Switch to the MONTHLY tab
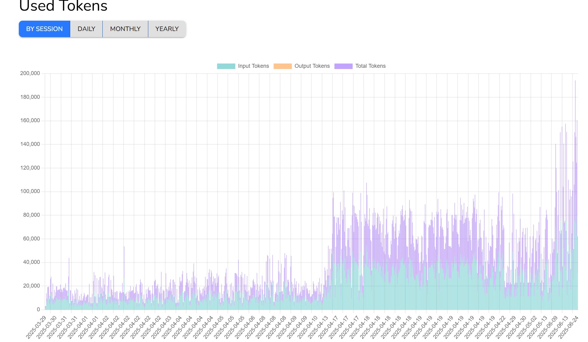The height and width of the screenshot is (342, 588). point(125,29)
